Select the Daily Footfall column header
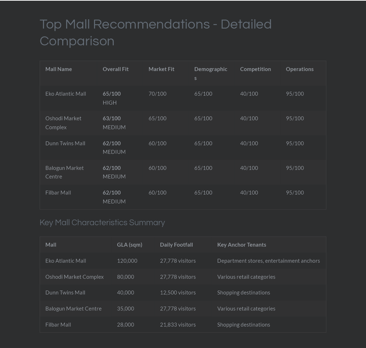This screenshot has height=348, width=366. (176, 245)
